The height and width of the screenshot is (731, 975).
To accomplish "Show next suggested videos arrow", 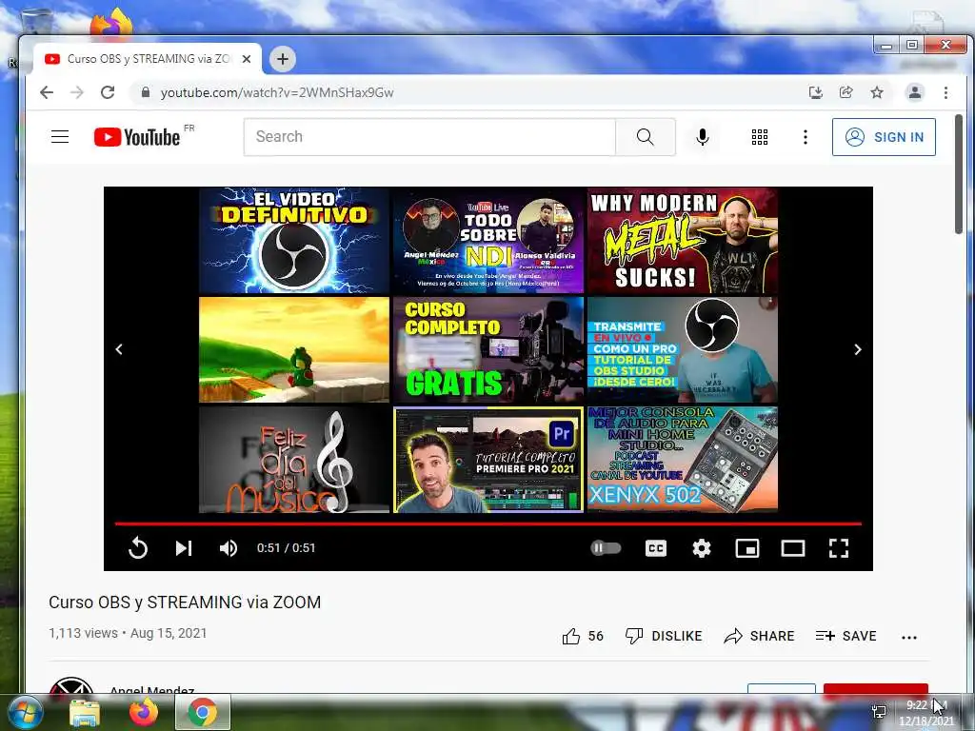I will [858, 349].
